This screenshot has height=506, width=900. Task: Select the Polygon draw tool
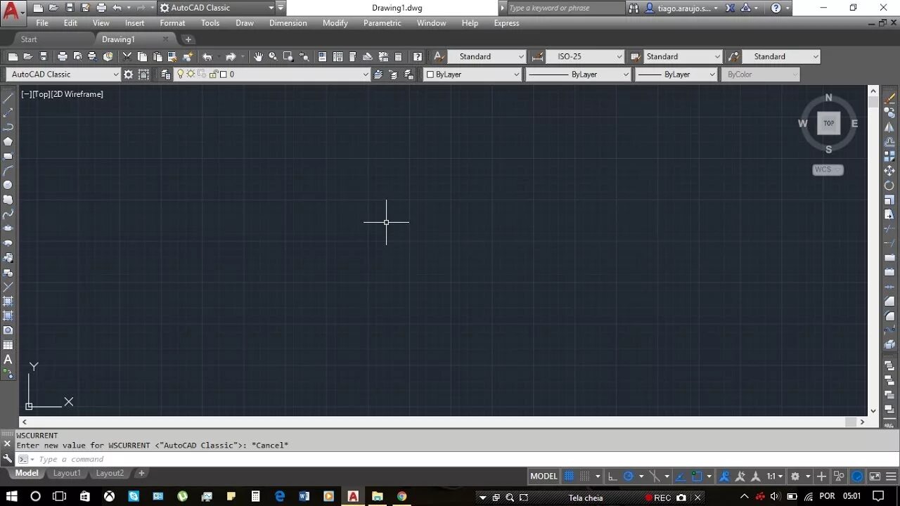(8, 141)
